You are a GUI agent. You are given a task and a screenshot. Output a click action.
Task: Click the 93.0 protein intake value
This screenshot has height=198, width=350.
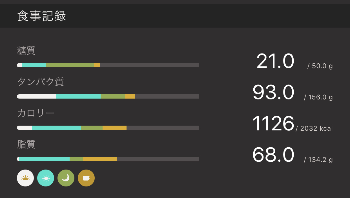[273, 93]
